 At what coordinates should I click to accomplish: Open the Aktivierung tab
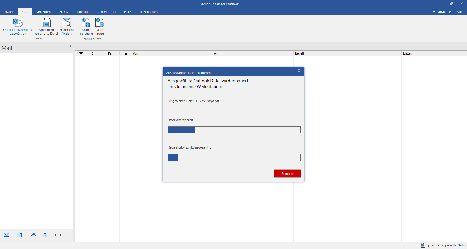107,12
